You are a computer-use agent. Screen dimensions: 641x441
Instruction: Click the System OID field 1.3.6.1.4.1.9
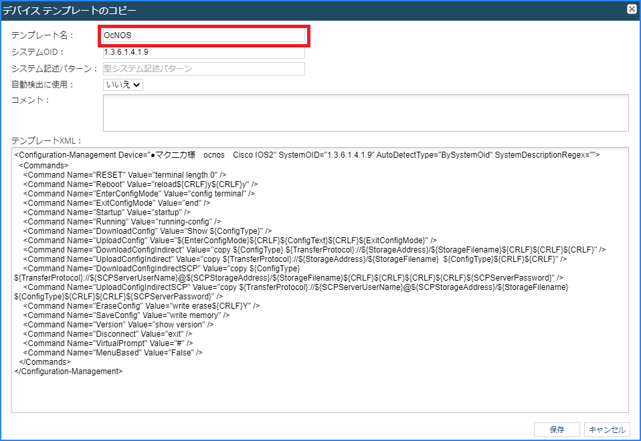204,52
